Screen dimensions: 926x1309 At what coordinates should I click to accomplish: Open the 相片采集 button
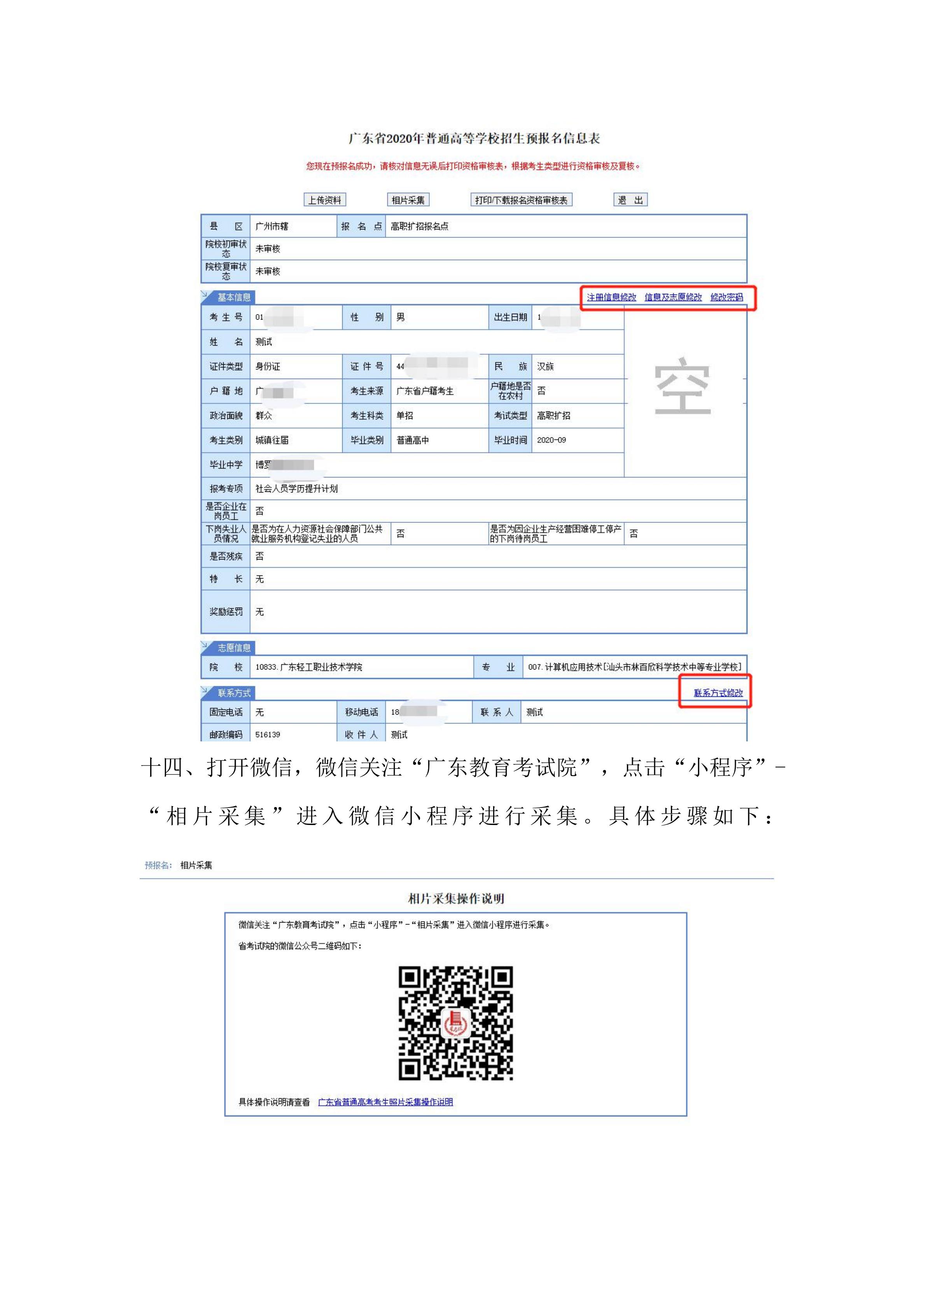pyautogui.click(x=408, y=200)
